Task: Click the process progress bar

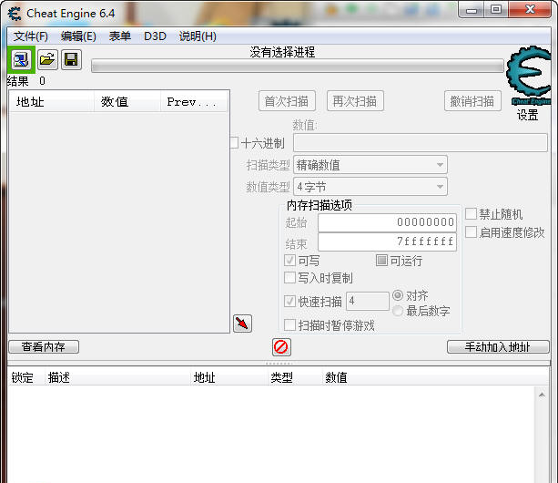Action: tap(297, 67)
